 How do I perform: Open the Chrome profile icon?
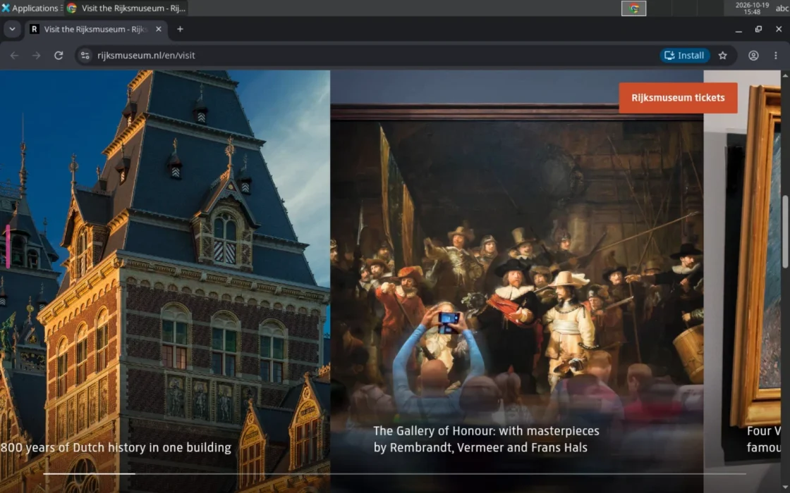coord(753,56)
